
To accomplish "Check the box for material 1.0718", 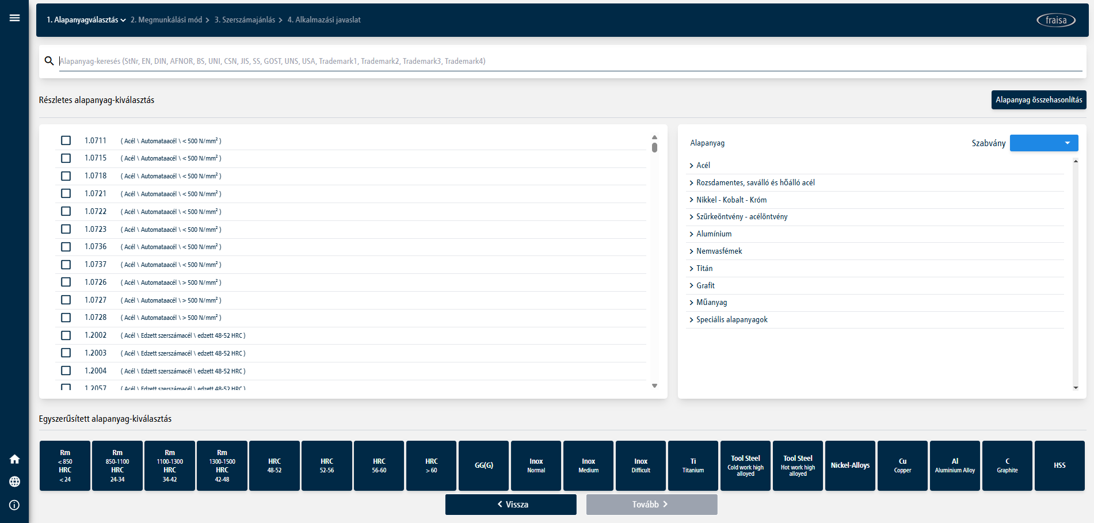I will [66, 176].
